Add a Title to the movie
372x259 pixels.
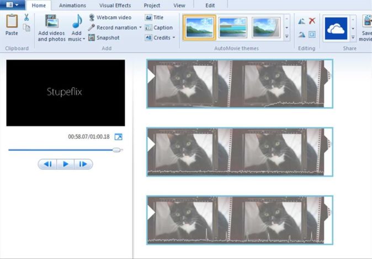pos(154,18)
